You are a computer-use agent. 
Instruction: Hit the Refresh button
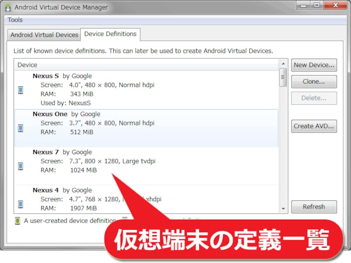coord(314,207)
